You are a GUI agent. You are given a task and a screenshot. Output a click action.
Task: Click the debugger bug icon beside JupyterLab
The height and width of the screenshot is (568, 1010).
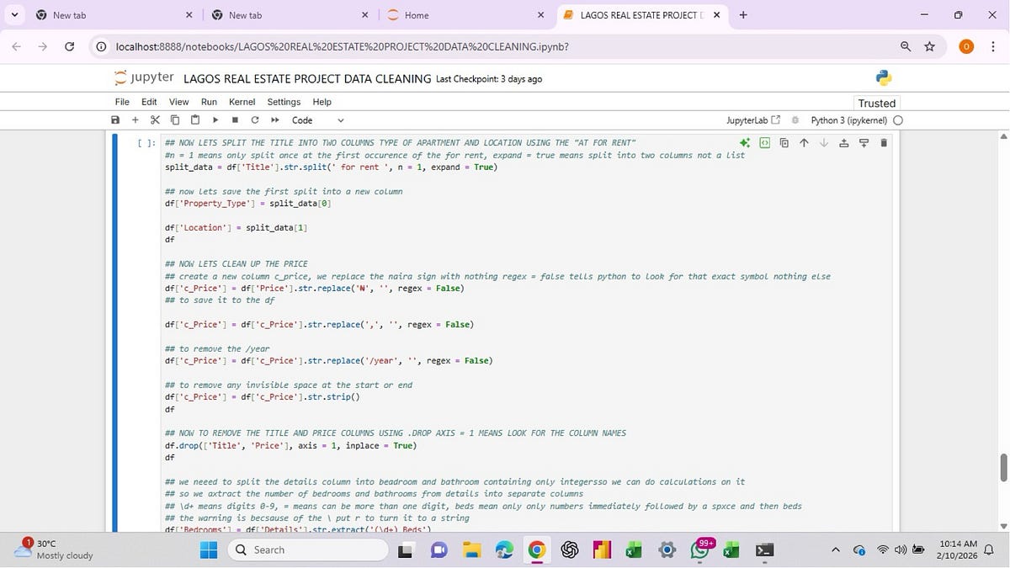click(795, 120)
